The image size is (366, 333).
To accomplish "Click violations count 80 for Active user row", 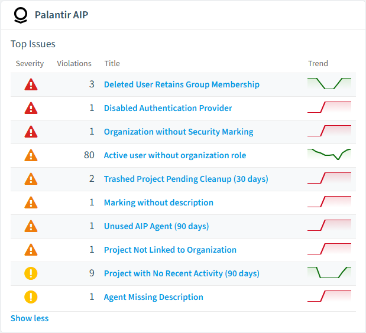I will click(89, 155).
